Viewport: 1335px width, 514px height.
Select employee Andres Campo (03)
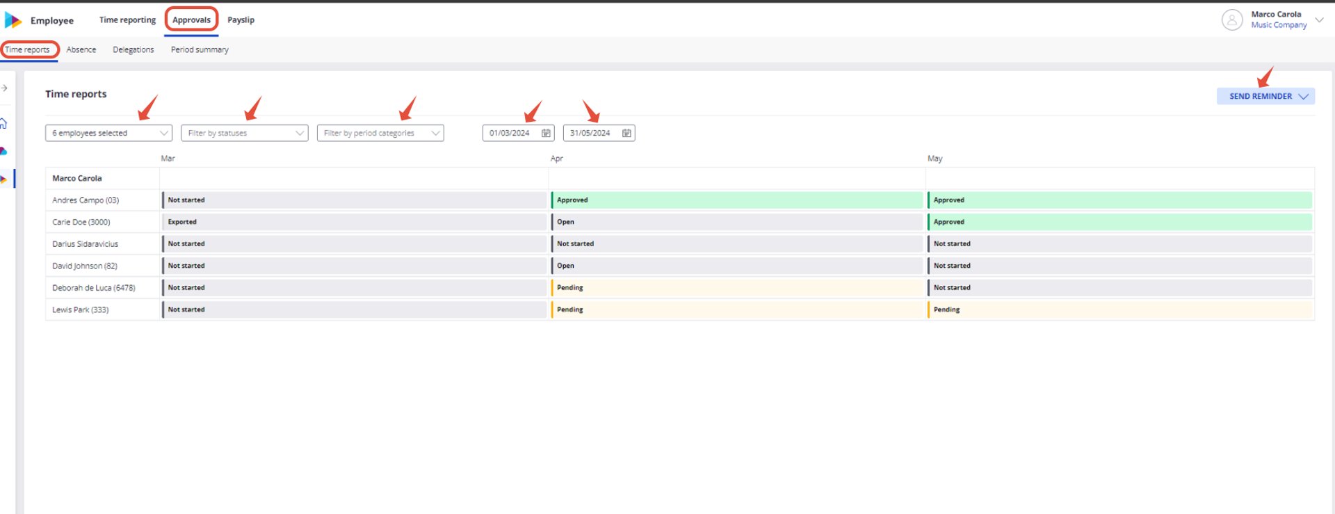pyautogui.click(x=86, y=200)
